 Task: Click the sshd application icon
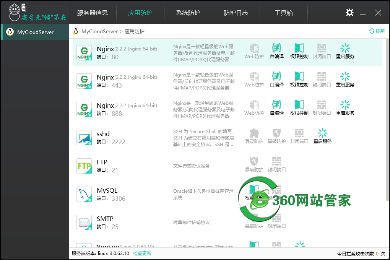84,138
